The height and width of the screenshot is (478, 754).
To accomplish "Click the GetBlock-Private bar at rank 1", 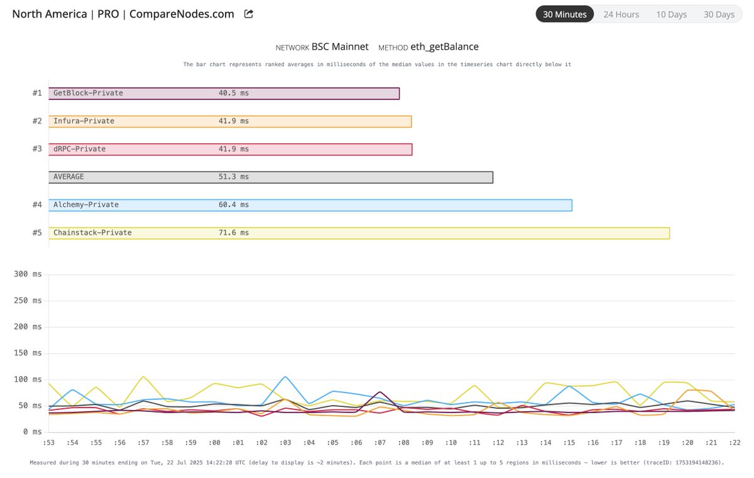I will (224, 93).
